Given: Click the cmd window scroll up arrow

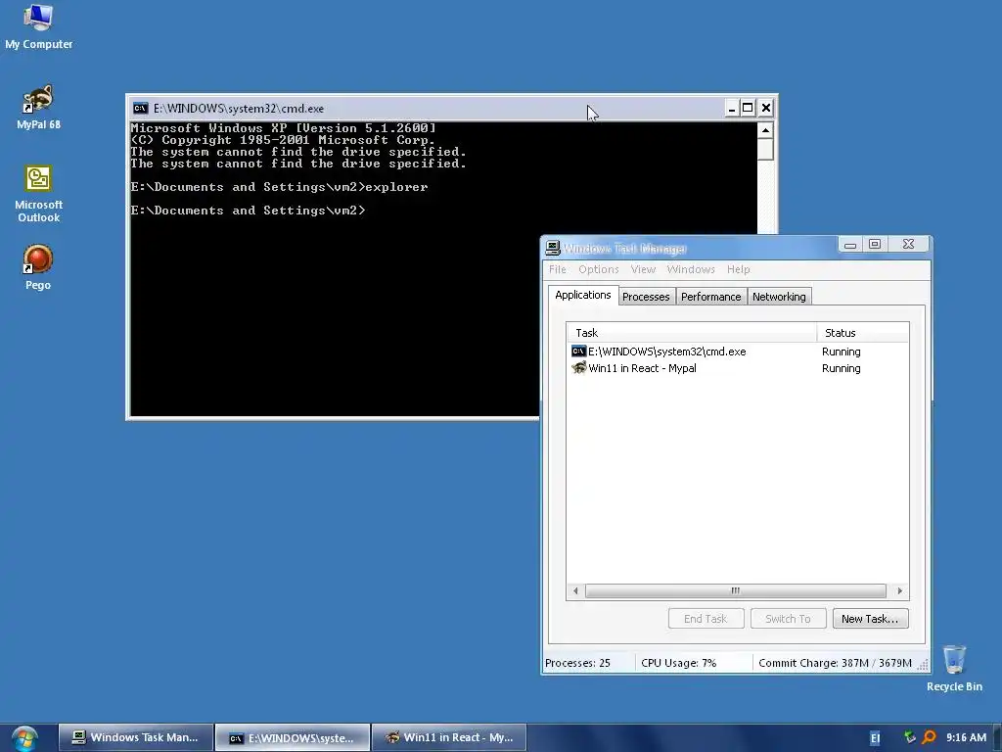Looking at the screenshot, I should 765,130.
